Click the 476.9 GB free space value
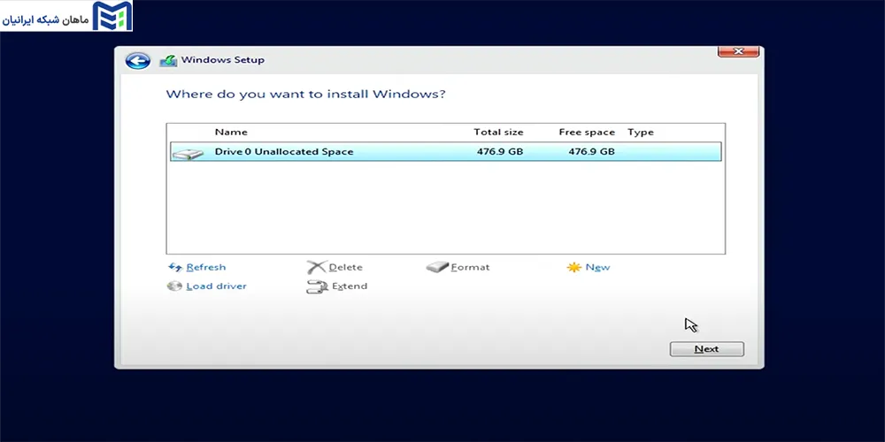 pyautogui.click(x=591, y=152)
